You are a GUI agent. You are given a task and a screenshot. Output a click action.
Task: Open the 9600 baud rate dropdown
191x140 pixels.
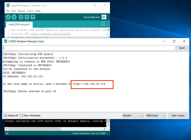(x=156, y=115)
